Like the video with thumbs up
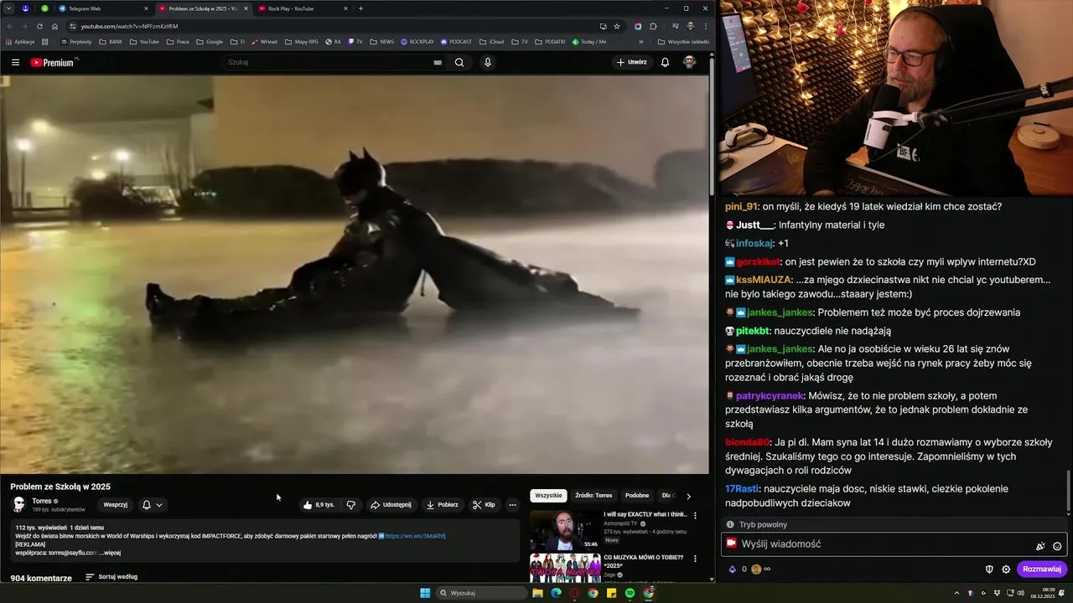The width and height of the screenshot is (1073, 603). point(319,505)
